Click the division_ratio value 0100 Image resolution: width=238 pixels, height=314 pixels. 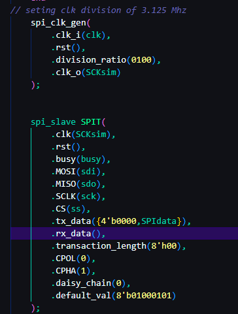tap(141, 60)
